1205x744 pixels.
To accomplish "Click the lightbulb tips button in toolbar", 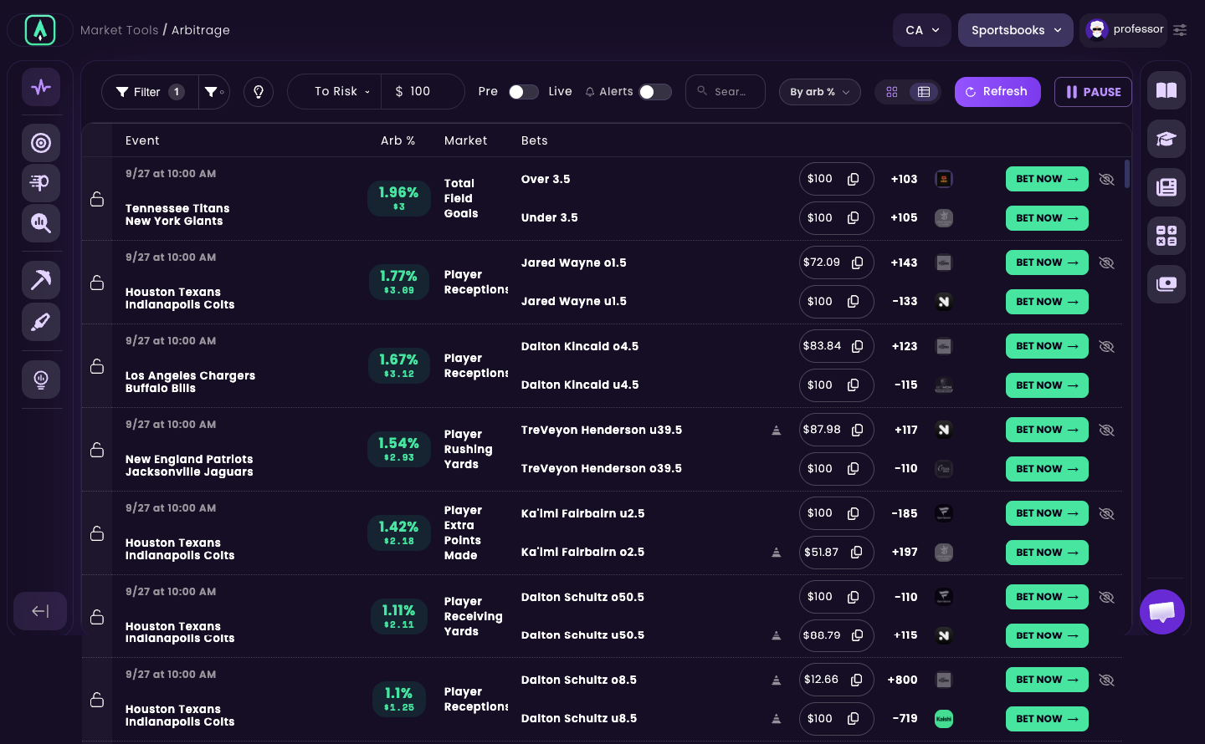I will (259, 92).
